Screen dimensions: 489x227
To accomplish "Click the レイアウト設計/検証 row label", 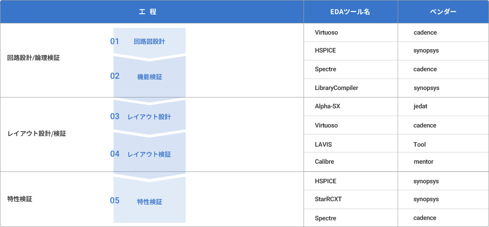I will [36, 134].
